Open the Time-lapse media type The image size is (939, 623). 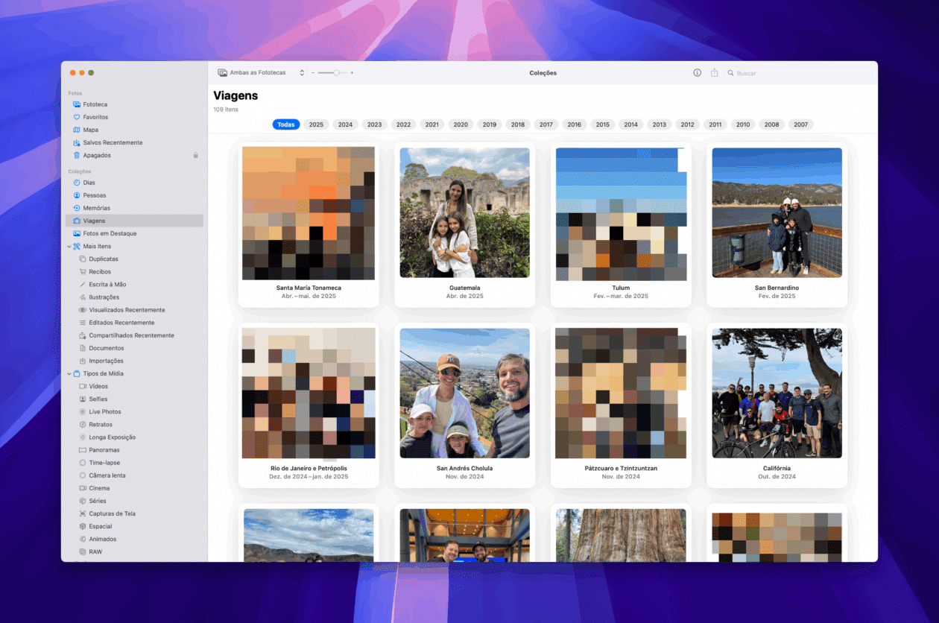[x=134, y=462]
